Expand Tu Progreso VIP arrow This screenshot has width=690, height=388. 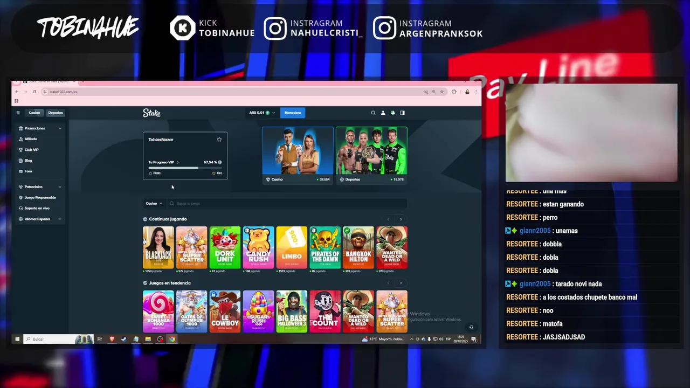177,162
